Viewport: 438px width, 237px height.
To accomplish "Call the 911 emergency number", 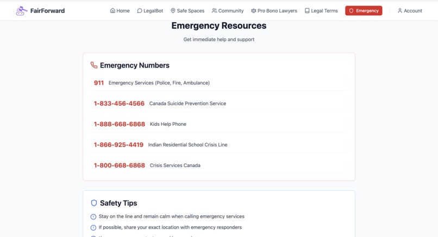I will coord(98,83).
